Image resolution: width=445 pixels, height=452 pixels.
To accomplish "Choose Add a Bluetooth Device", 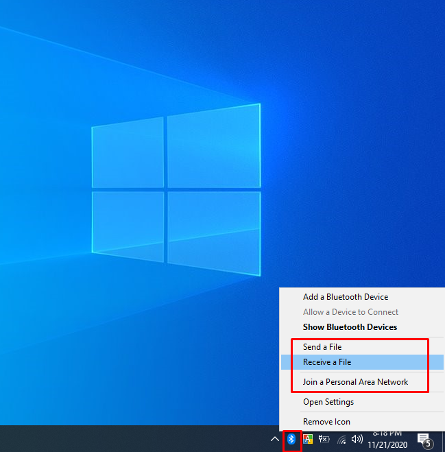I will (362, 296).
